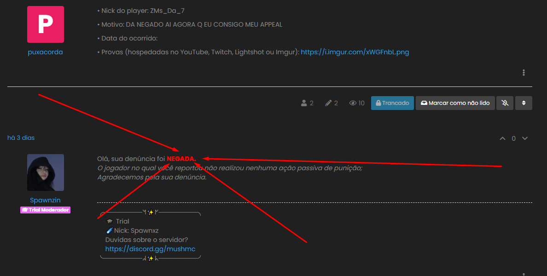The height and width of the screenshot is (276, 547).
Task: Click the Motivo: DA NEGADO AI line
Action: [190, 24]
